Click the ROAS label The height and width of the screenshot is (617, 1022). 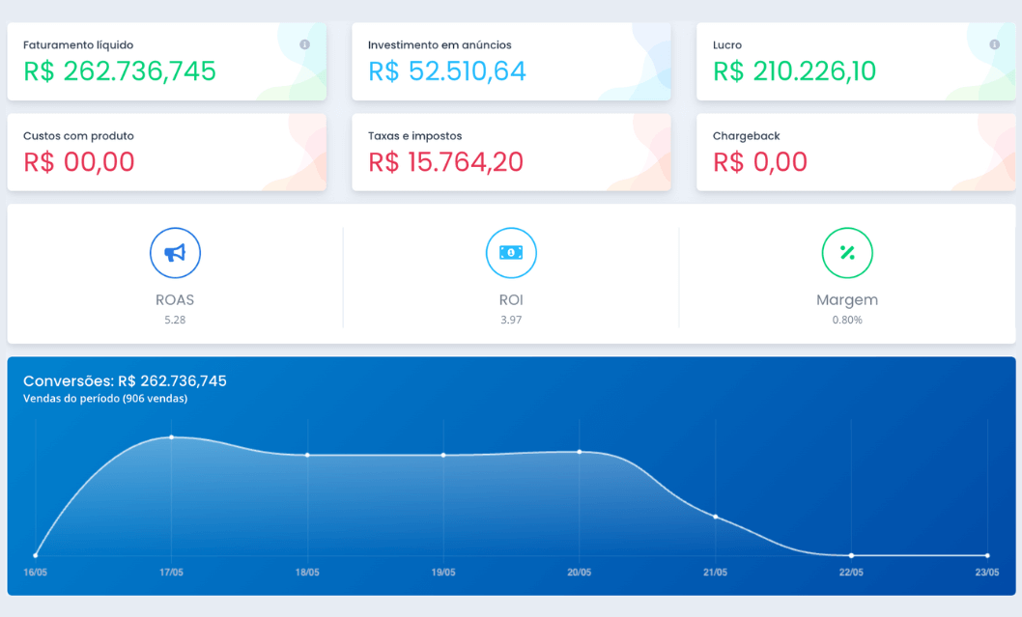click(x=175, y=299)
